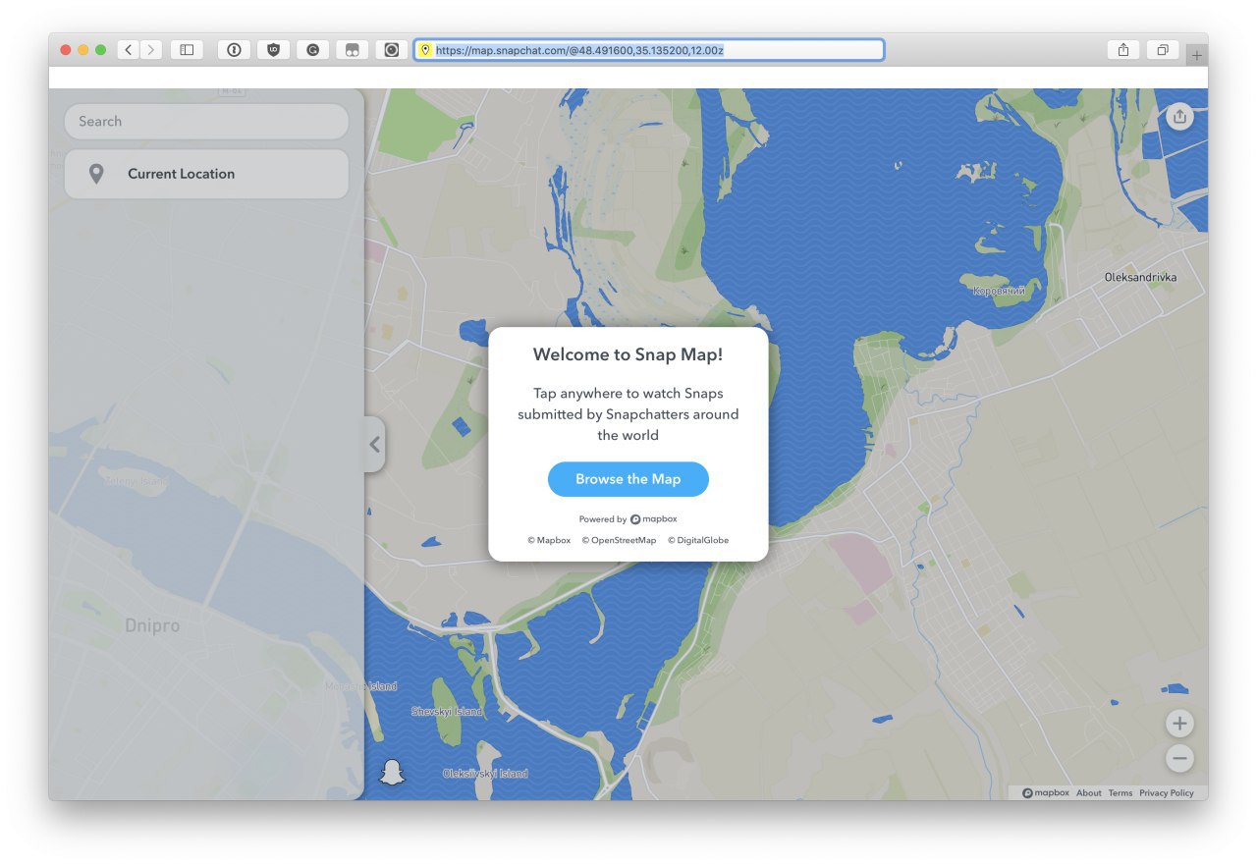This screenshot has width=1257, height=865.
Task: Open the 1Password extension icon
Action: [x=234, y=50]
